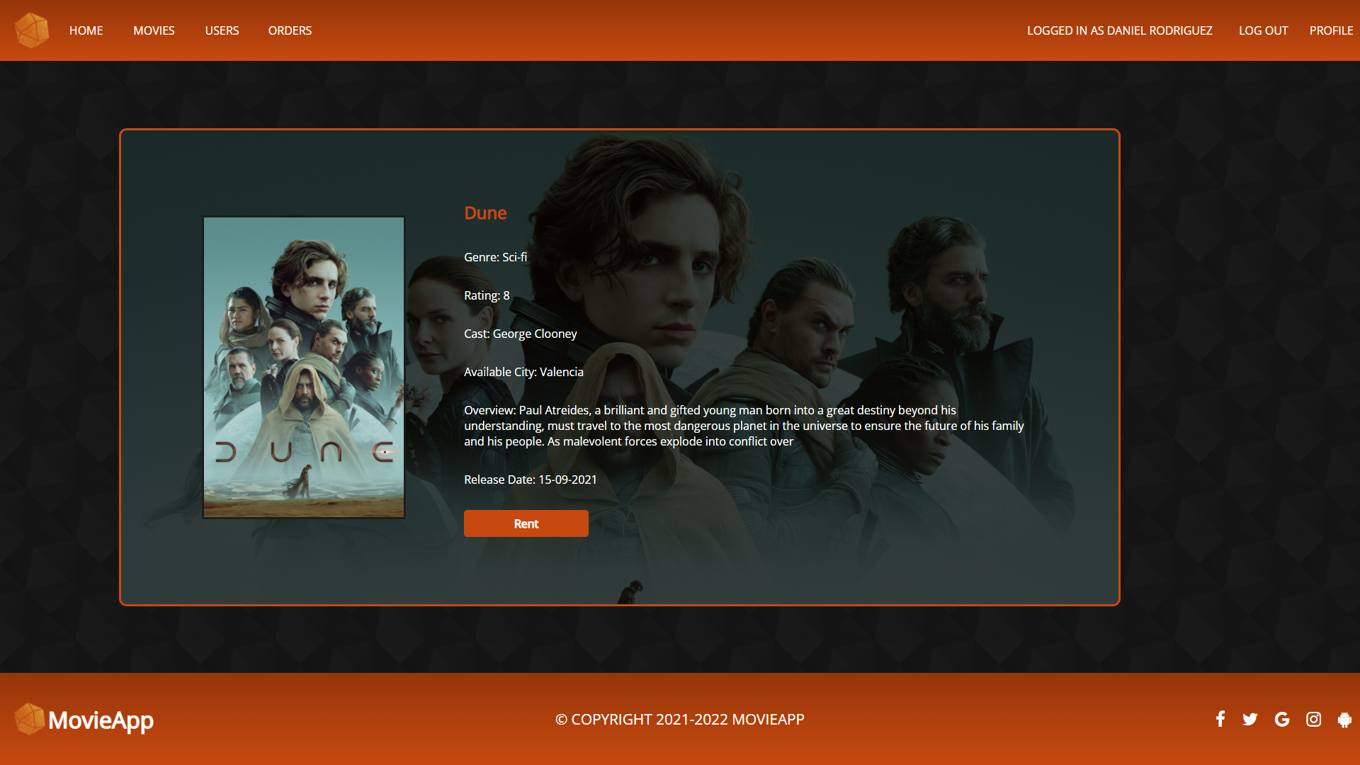1360x765 pixels.
Task: Open the Instagram icon in footer
Action: (1313, 719)
